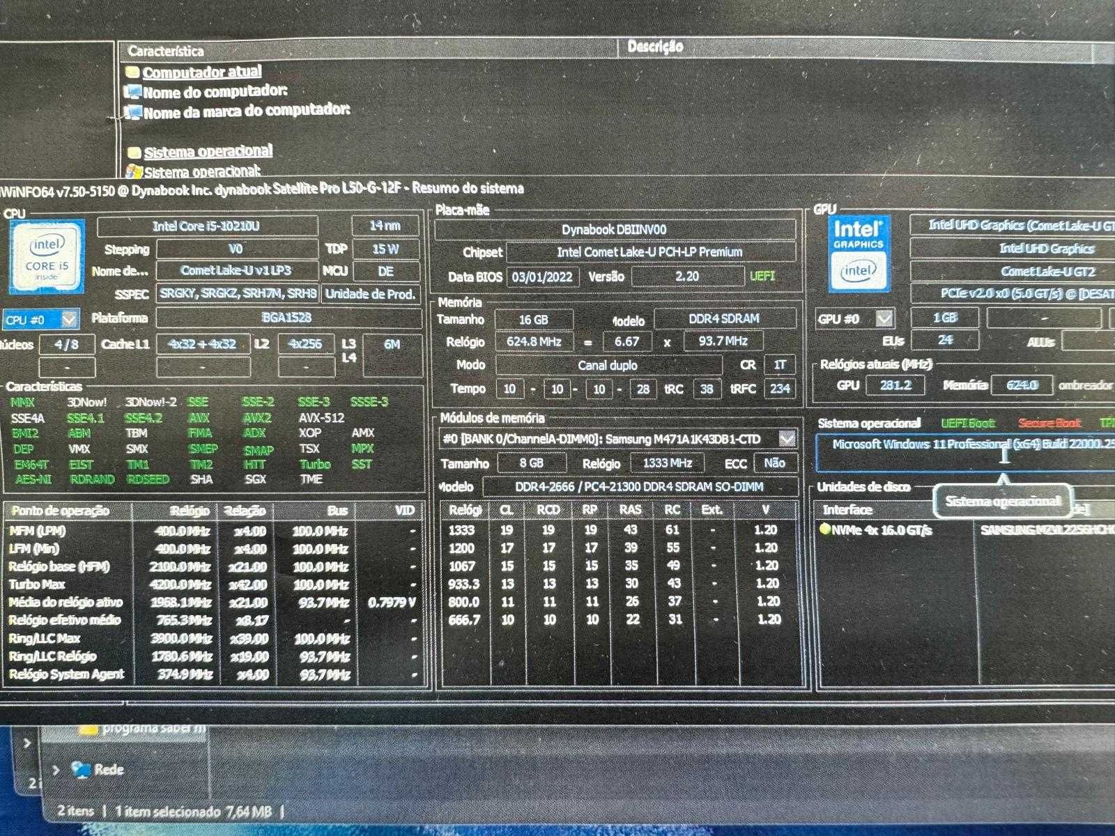Click the green UEFI label
The width and height of the screenshot is (1115, 836).
(x=762, y=276)
